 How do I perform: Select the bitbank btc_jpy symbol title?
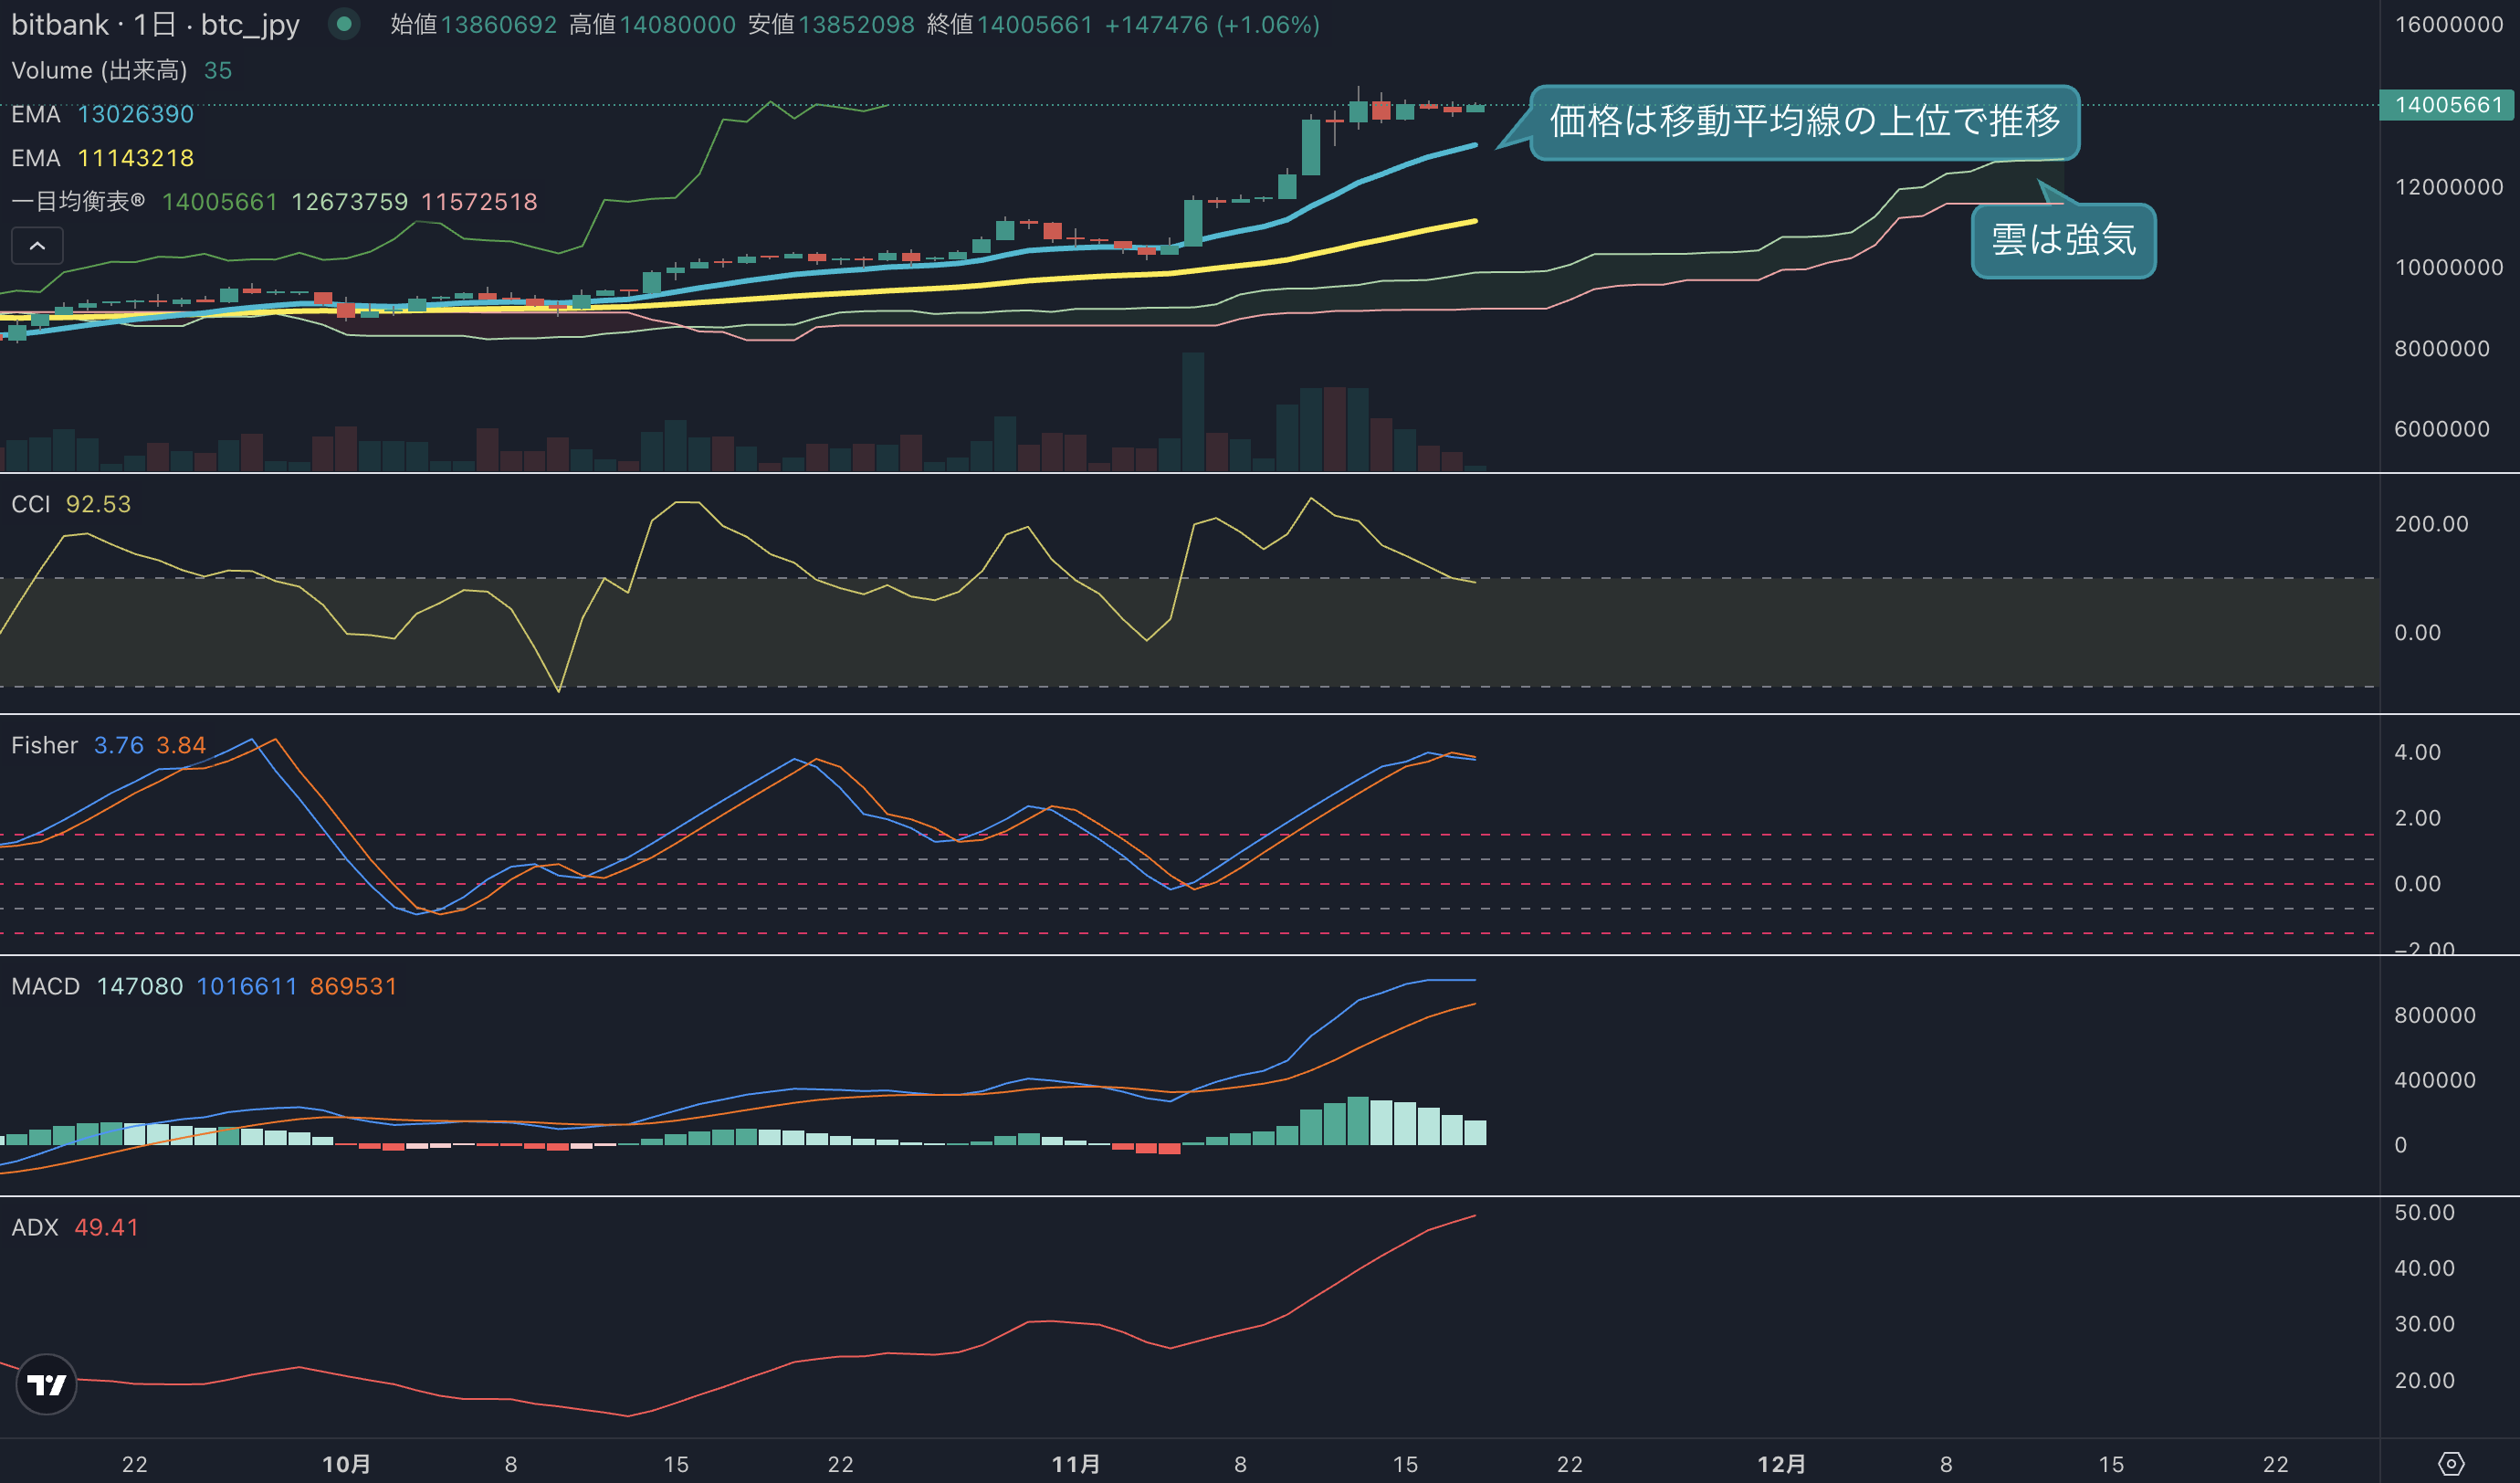(155, 24)
